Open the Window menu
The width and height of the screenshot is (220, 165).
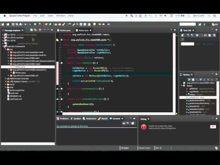point(60,16)
